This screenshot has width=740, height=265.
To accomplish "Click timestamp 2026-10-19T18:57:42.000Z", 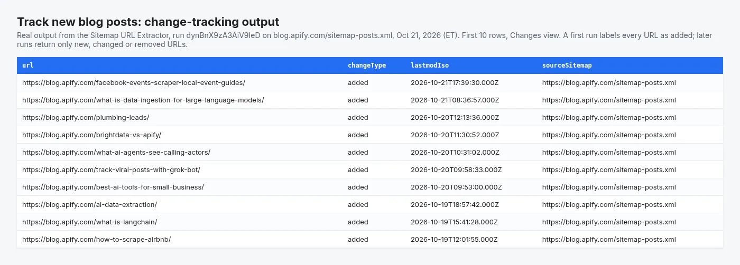I will pos(455,205).
